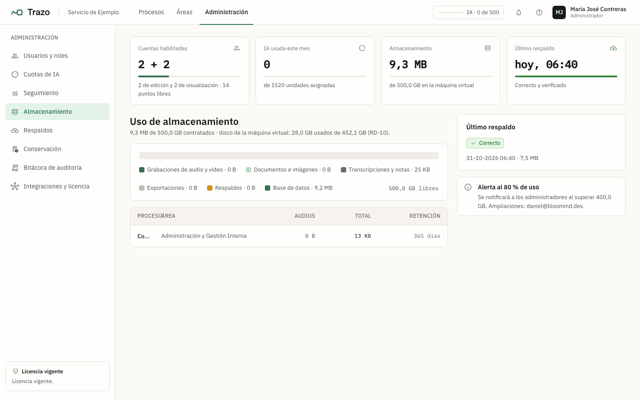This screenshot has height=400, width=640.
Task: Click the hoy, 06:40 value
Action: click(546, 64)
